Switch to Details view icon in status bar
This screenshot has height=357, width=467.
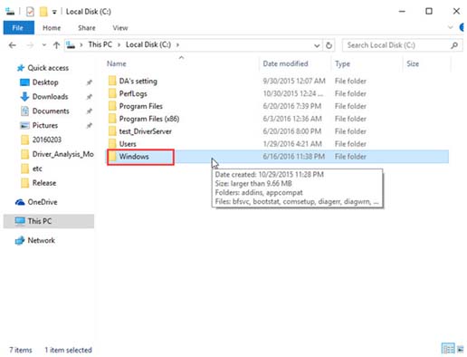(448, 349)
